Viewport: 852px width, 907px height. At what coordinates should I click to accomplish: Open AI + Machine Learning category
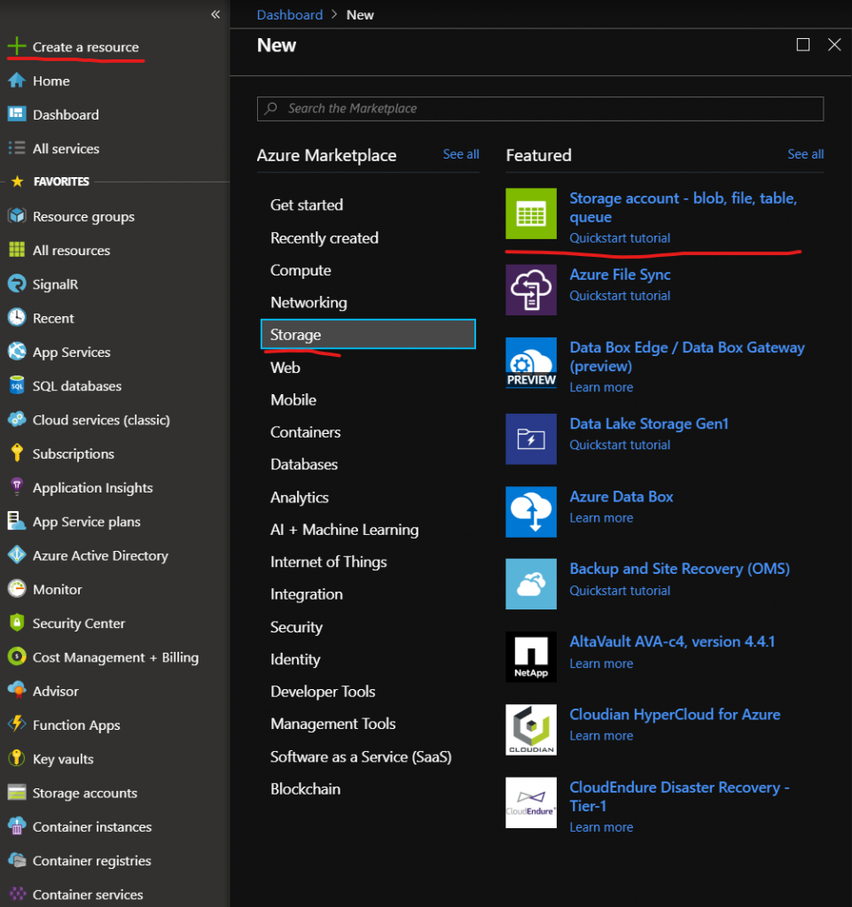344,530
